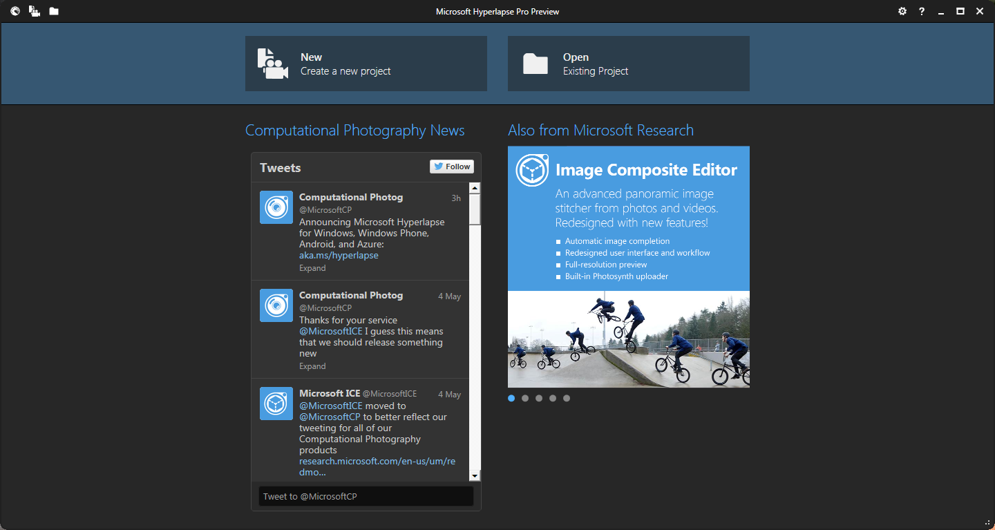Open help with the question mark icon
995x530 pixels.
click(x=922, y=11)
